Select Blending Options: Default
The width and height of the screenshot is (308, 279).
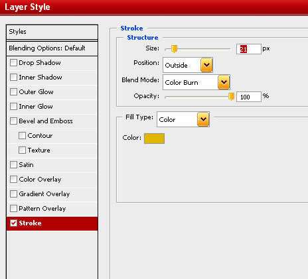coord(52,48)
